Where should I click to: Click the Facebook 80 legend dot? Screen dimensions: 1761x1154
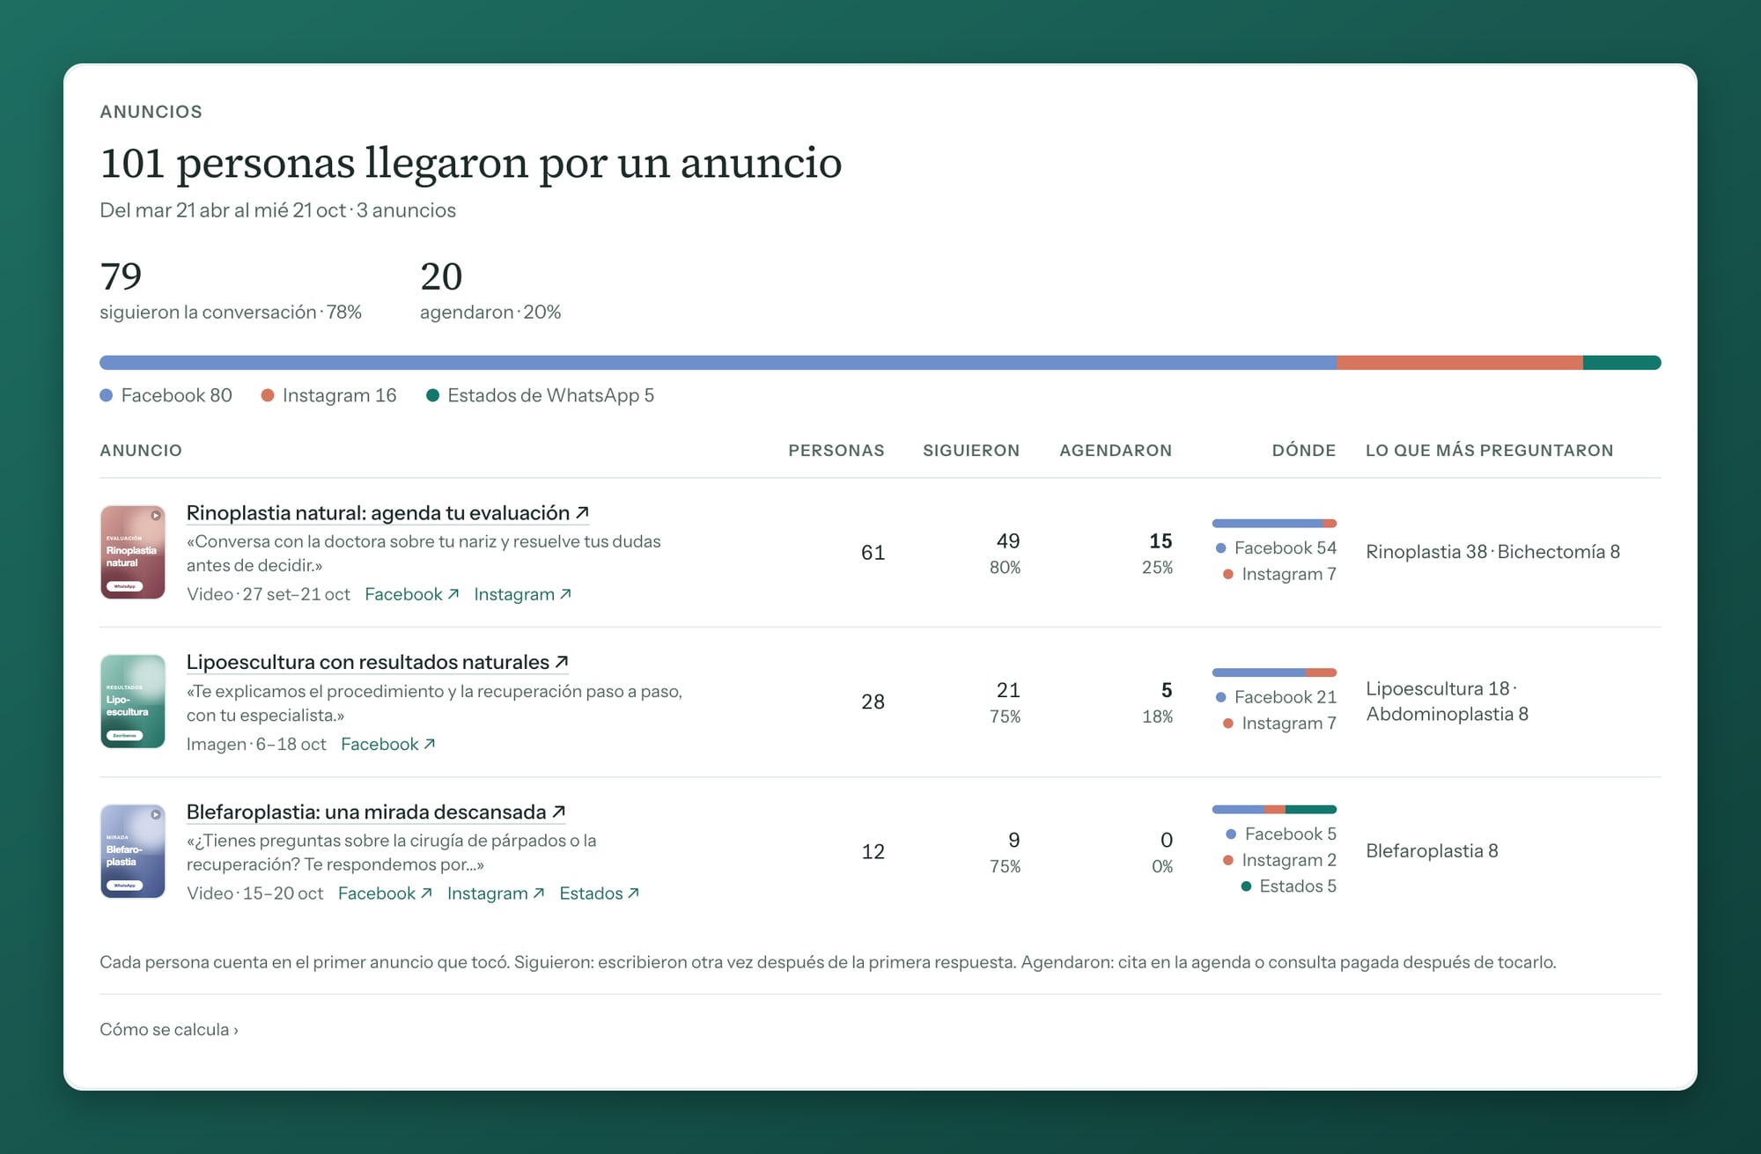coord(107,396)
